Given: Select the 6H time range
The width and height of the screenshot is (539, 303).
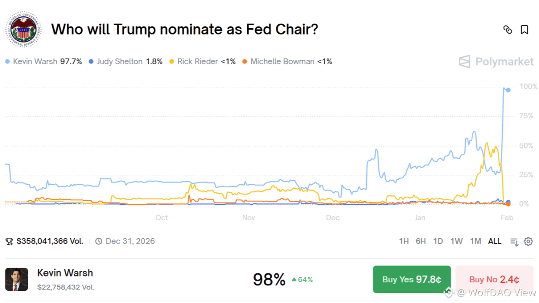Looking at the screenshot, I should click(421, 241).
